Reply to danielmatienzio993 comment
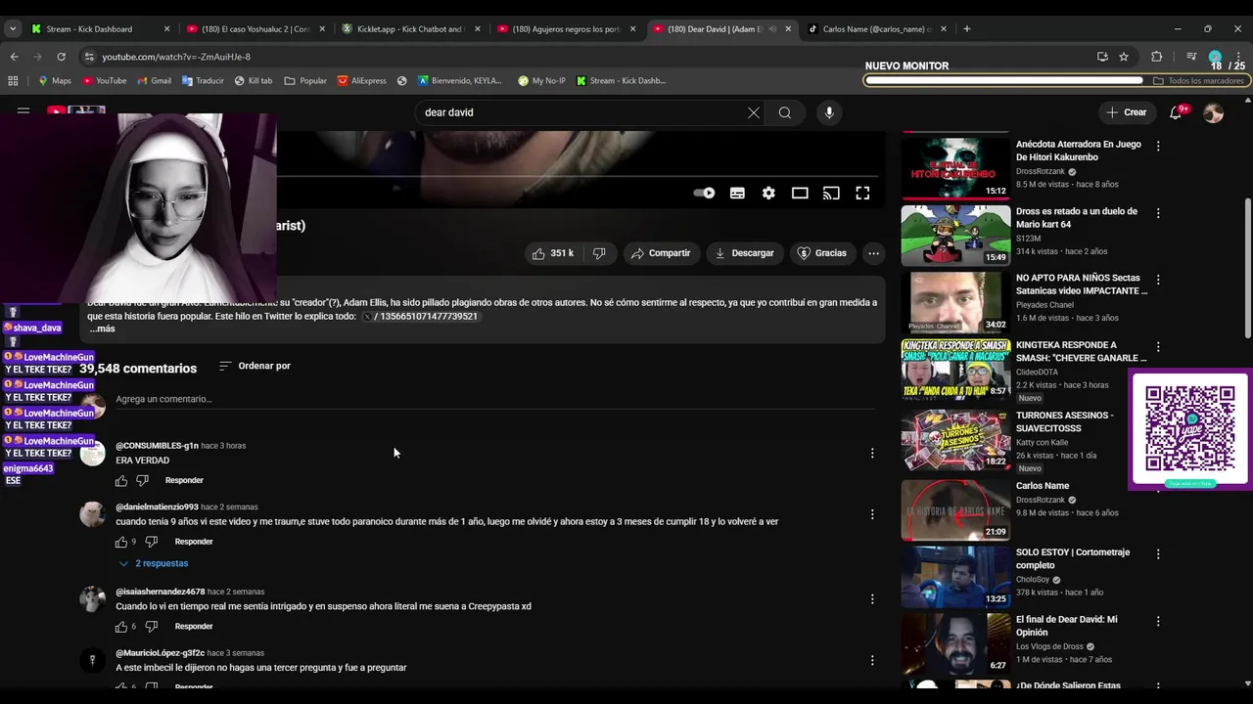The width and height of the screenshot is (1253, 704). pos(194,542)
